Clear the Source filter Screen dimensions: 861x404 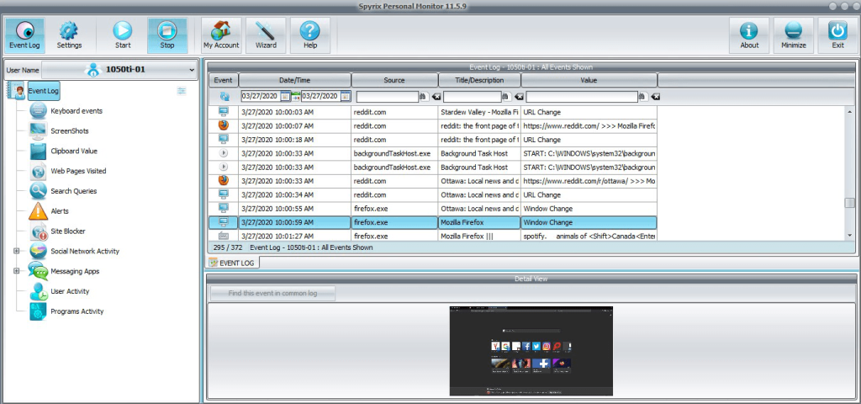(436, 97)
